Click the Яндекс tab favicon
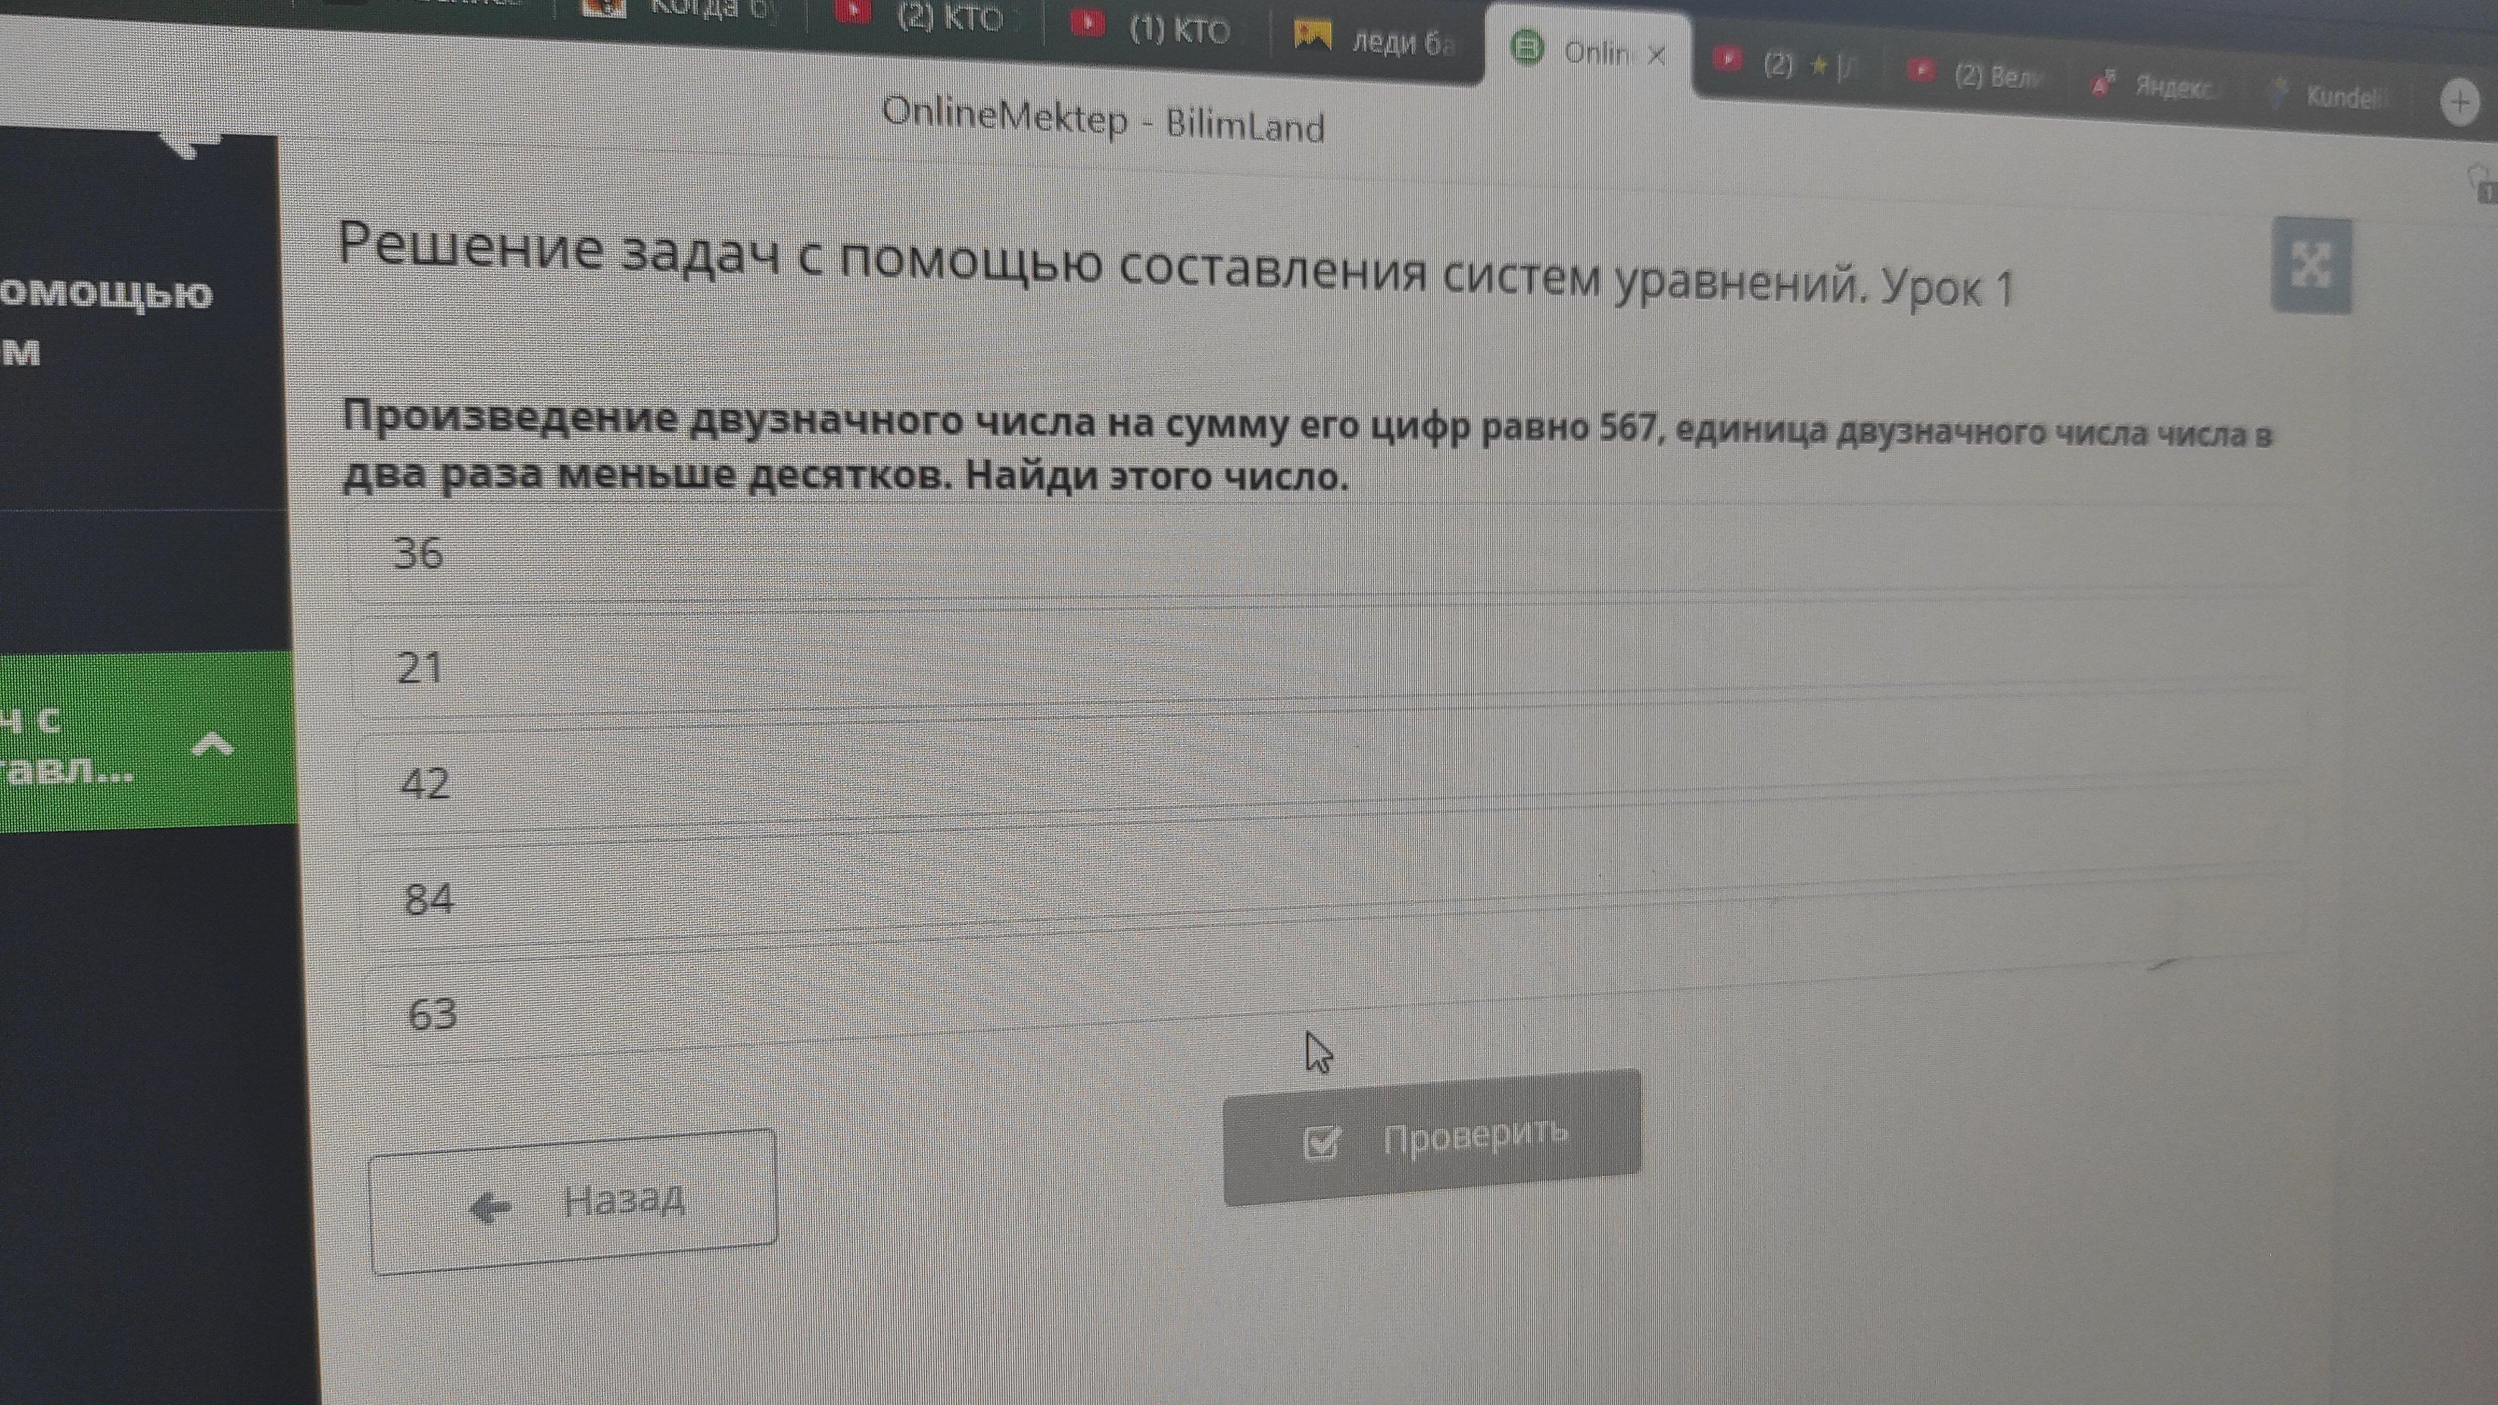 pyautogui.click(x=2102, y=85)
